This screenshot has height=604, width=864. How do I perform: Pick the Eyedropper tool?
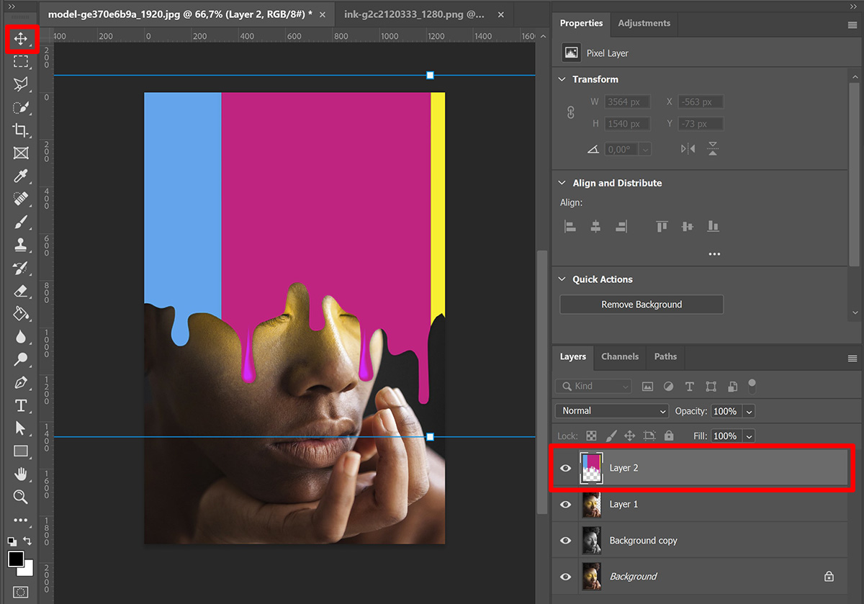[19, 176]
